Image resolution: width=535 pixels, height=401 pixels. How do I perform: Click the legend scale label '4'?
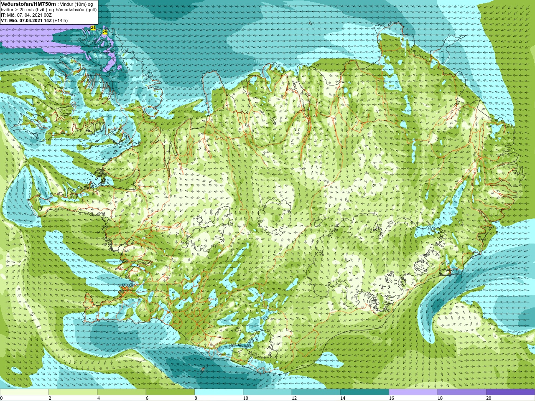pyautogui.click(x=99, y=398)
